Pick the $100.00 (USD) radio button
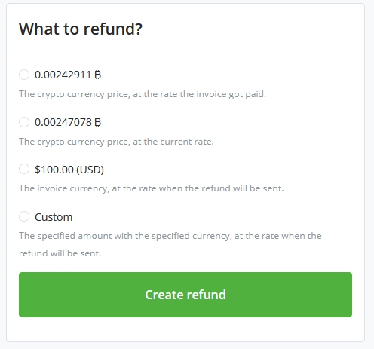Screen dimensions: 374x349 coord(24,169)
